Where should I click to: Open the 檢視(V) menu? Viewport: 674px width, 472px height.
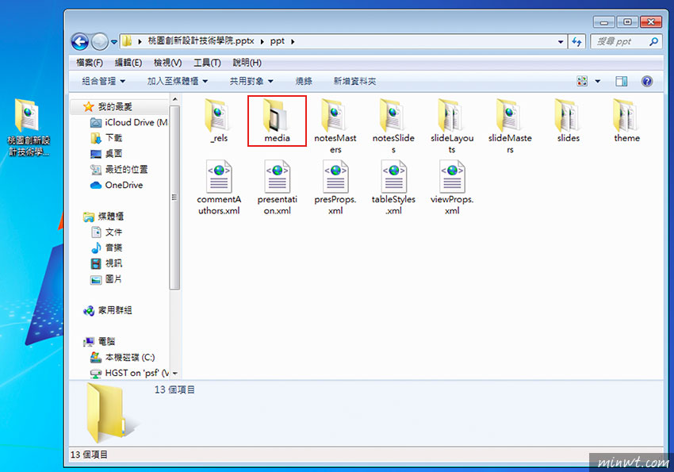tap(167, 63)
